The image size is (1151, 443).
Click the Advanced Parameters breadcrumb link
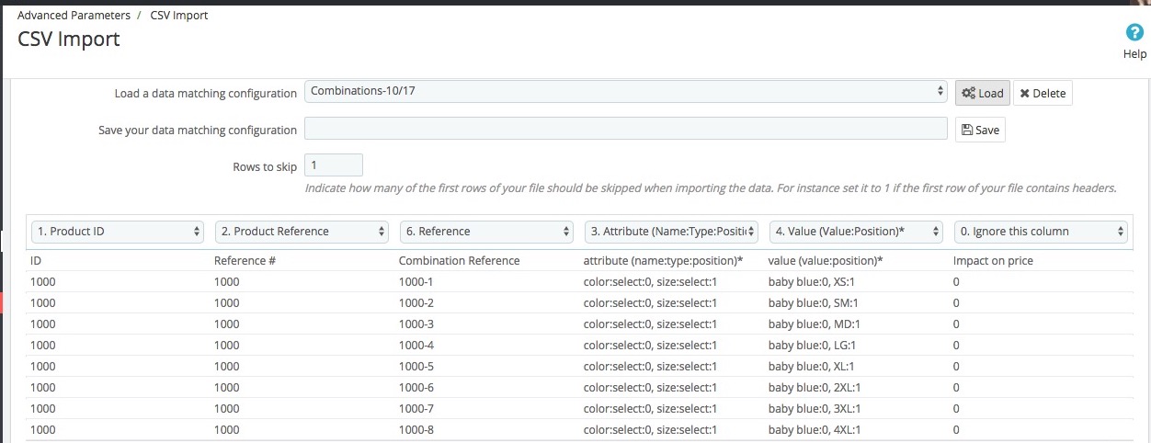pos(74,16)
